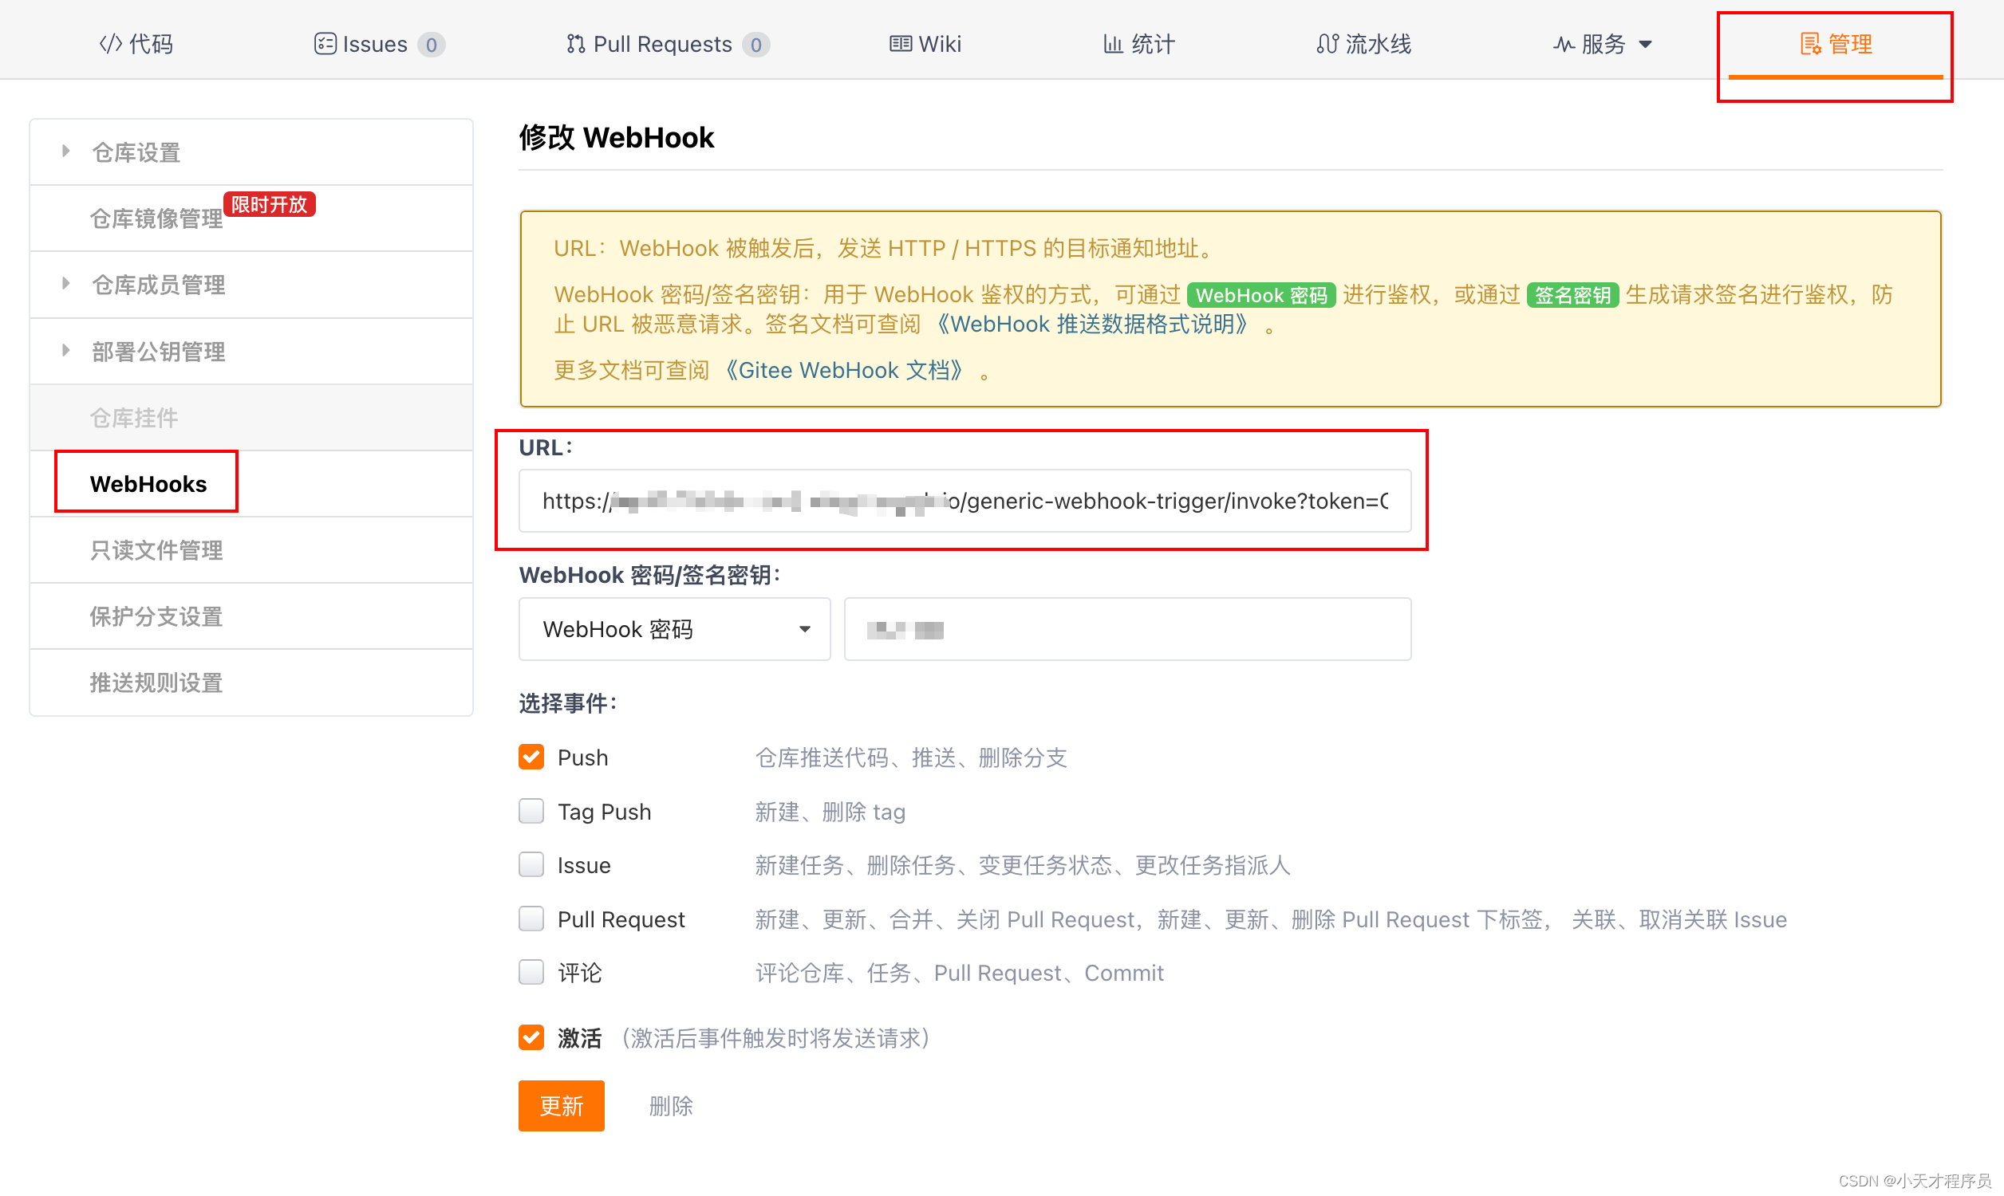This screenshot has width=2004, height=1196.
Task: Click into the webhook URL input field
Action: pyautogui.click(x=965, y=502)
